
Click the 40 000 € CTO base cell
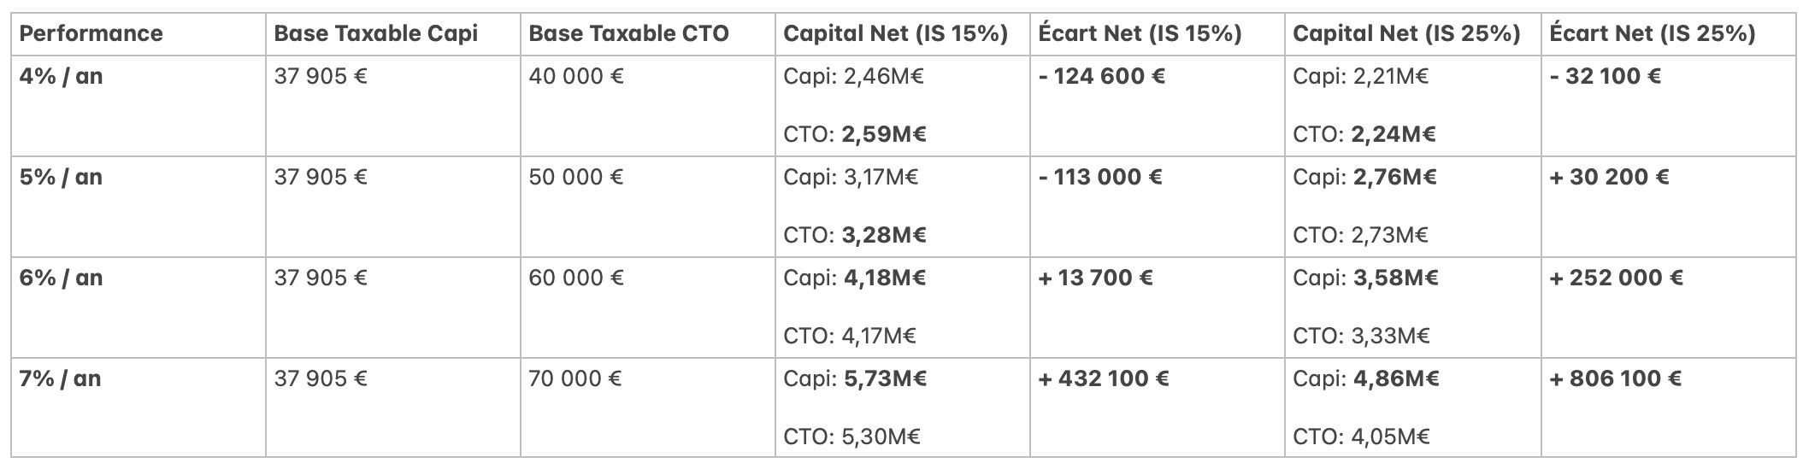pos(575,77)
